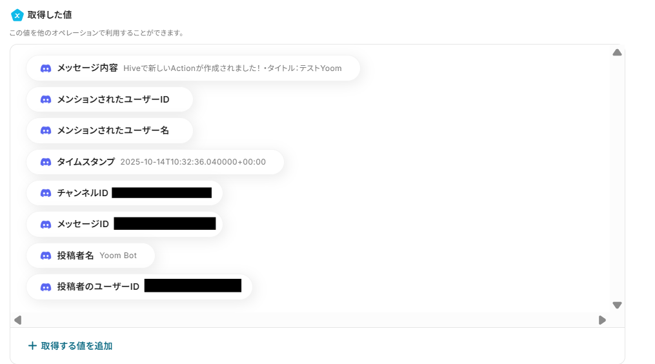The height and width of the screenshot is (364, 655).
Task: Click the scroll right arrow
Action: pyautogui.click(x=602, y=320)
